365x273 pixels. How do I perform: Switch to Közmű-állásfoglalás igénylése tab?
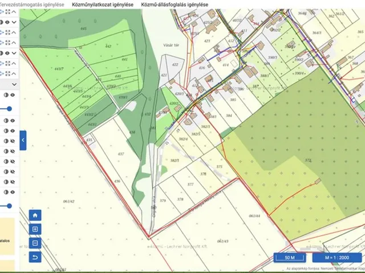[175, 4]
